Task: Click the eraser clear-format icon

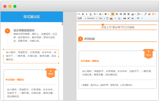Action: click(x=145, y=14)
